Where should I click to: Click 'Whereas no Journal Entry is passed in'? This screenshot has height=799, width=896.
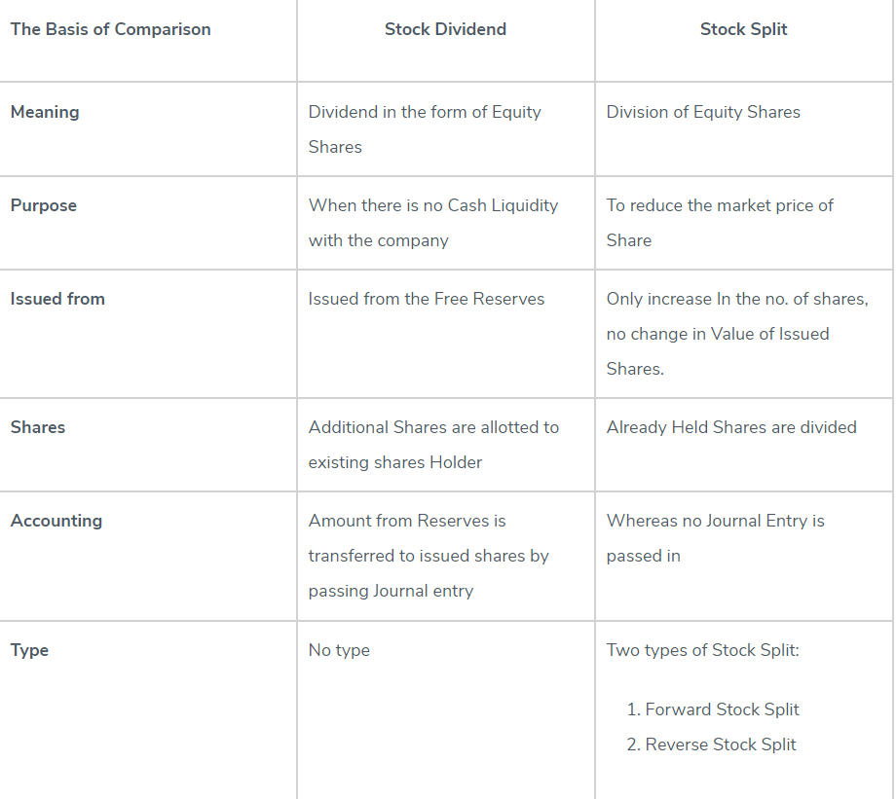[715, 522]
